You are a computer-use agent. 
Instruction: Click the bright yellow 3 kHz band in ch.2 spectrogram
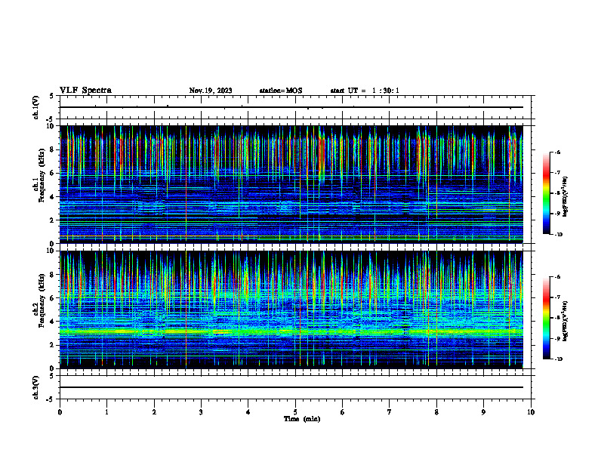pos(291,332)
